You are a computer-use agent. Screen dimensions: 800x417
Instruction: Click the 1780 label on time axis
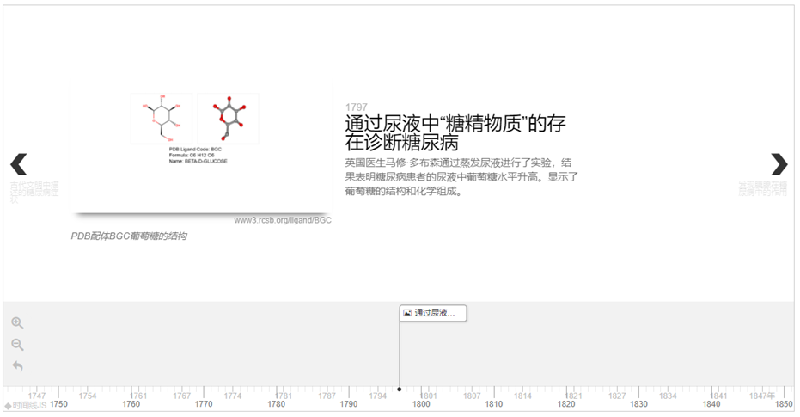pos(276,404)
